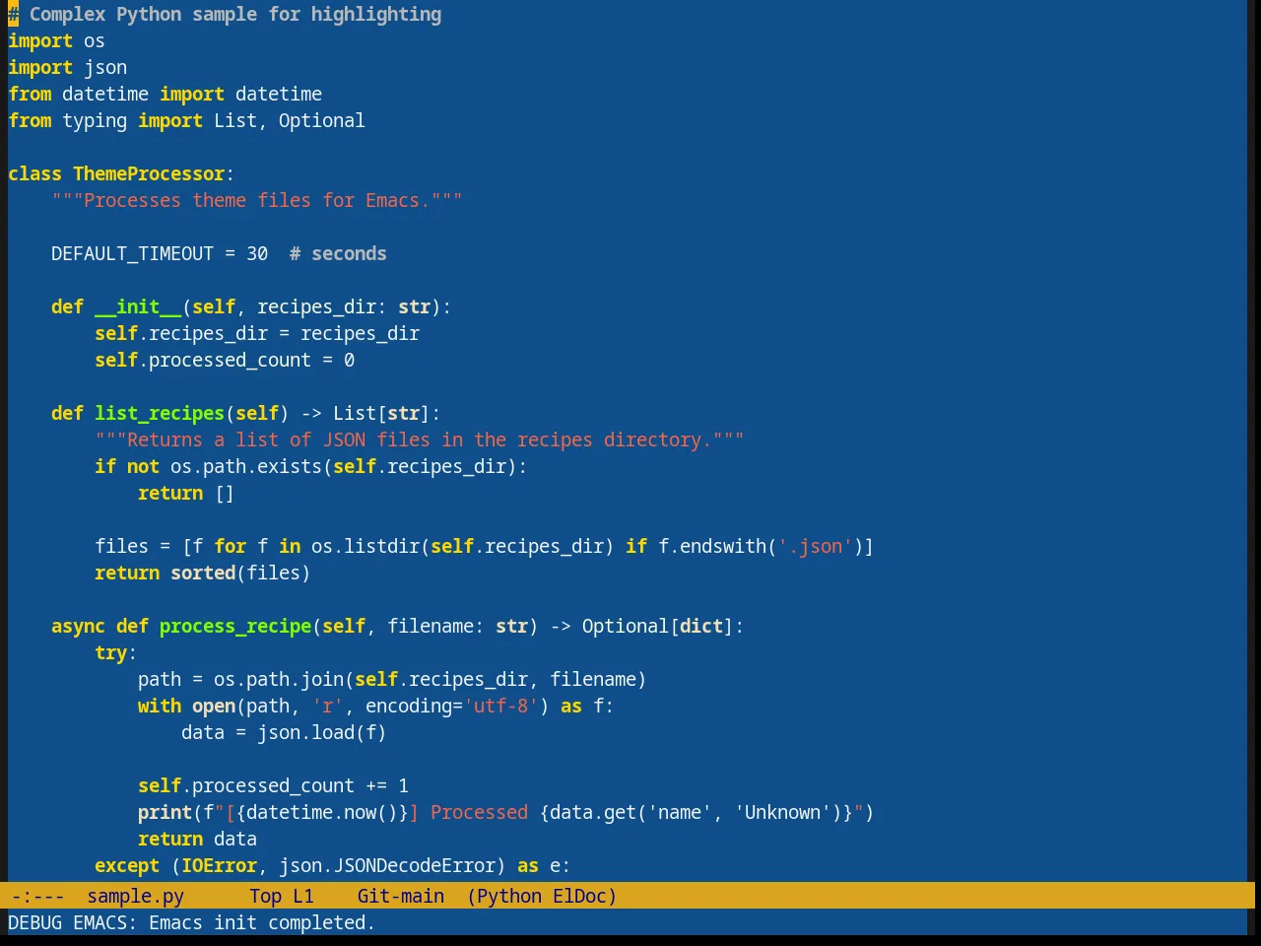This screenshot has width=1261, height=946.
Task: Click on 'json' in 'import json' line
Action: (x=104, y=67)
